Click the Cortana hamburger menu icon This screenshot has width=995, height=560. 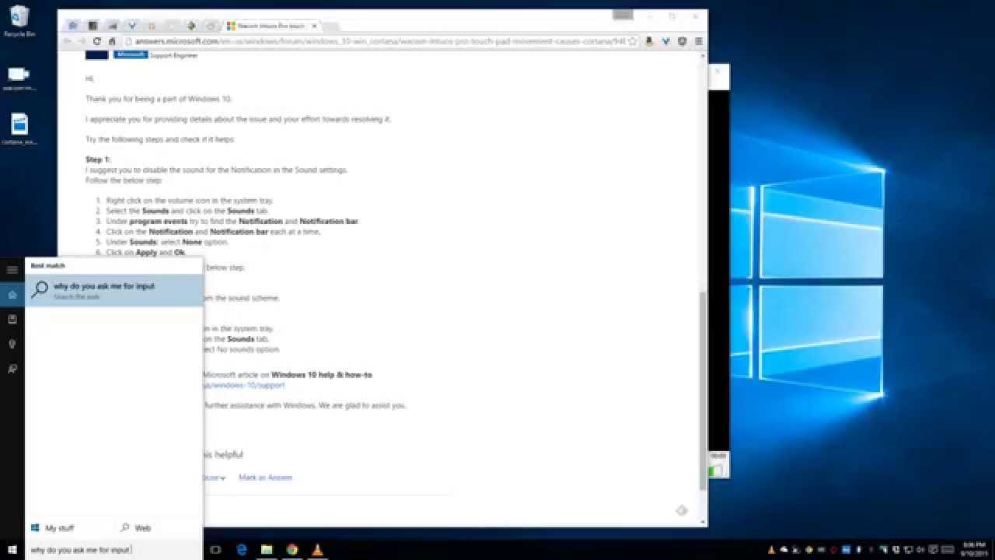coord(12,270)
